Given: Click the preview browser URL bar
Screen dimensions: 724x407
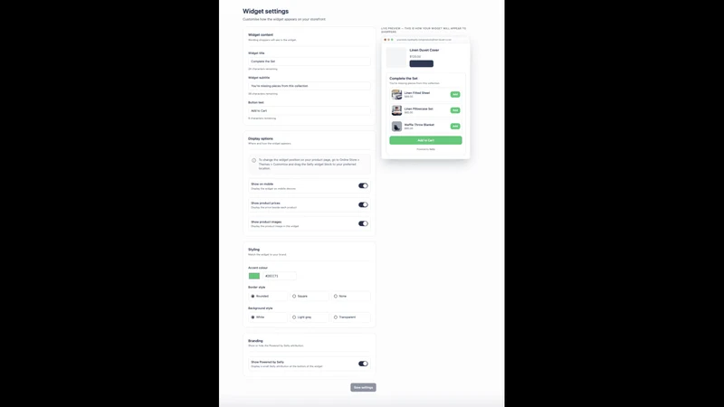Looking at the screenshot, I should point(431,40).
